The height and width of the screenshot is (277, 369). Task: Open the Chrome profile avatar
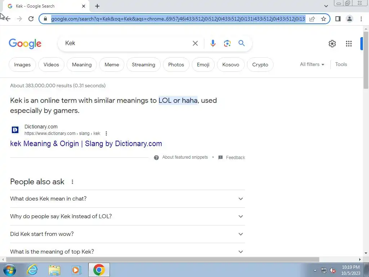coord(350,19)
